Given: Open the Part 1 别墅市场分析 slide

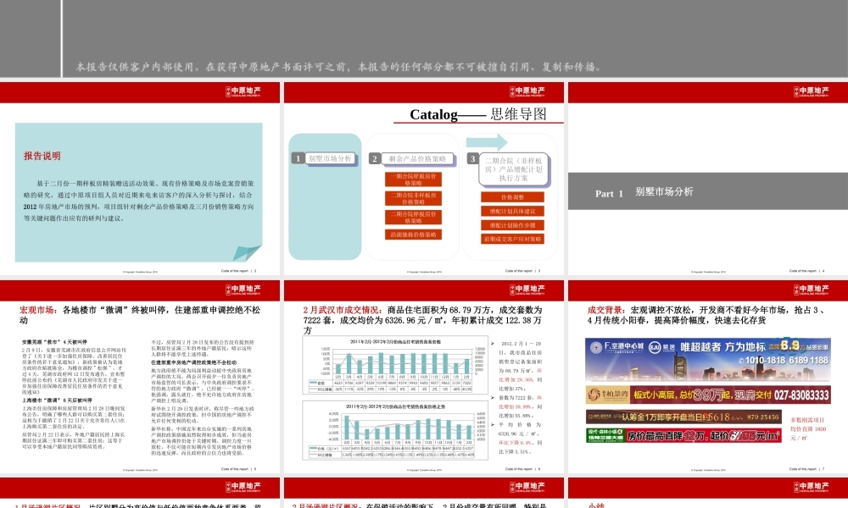Looking at the screenshot, I should (x=708, y=179).
